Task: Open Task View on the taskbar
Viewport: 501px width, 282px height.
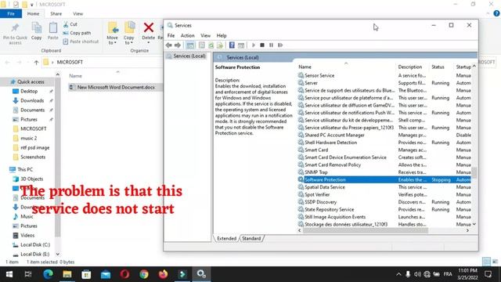Action: pos(28,274)
